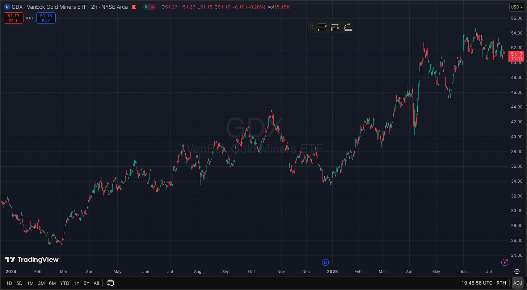The image size is (527, 290).
Task: Select the first multi-line tool in the floating toolbar
Action: click(322, 27)
